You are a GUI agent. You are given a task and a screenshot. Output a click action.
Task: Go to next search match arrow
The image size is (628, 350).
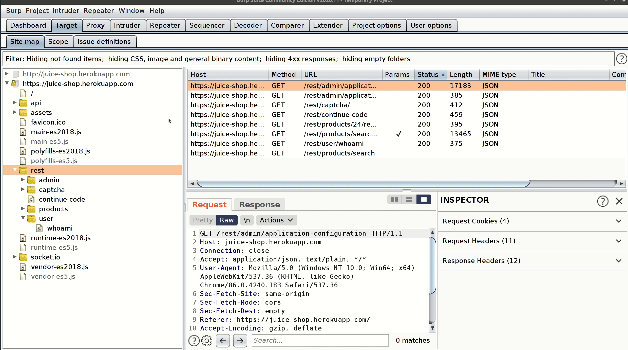click(240, 340)
